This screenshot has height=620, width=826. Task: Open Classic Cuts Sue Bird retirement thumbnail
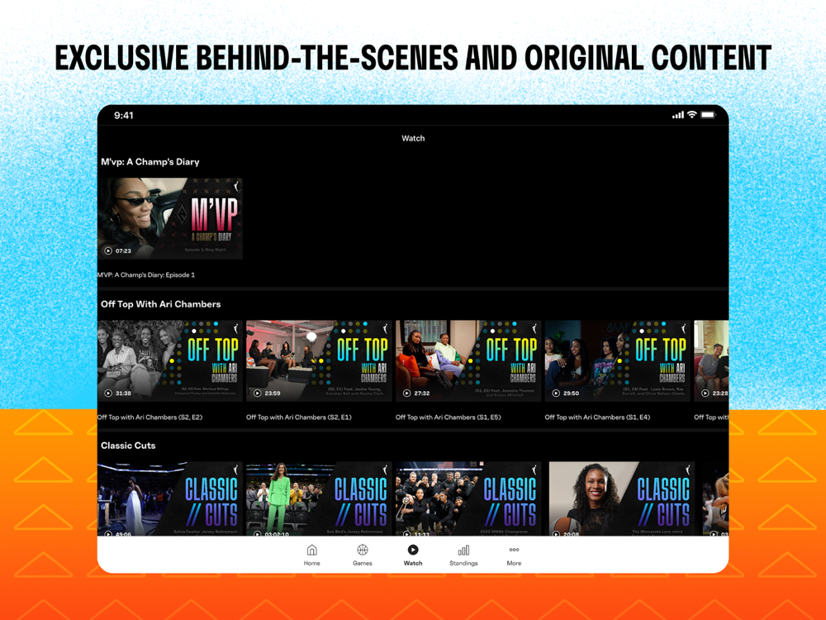point(319,498)
